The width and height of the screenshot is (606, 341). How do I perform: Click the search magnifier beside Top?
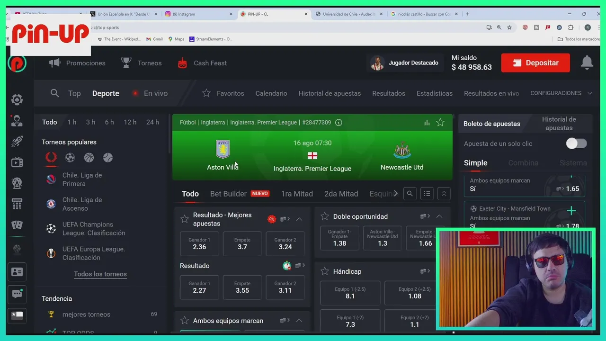pyautogui.click(x=55, y=93)
